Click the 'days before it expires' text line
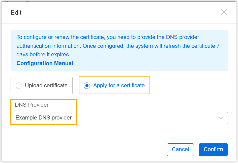 pos(43,55)
